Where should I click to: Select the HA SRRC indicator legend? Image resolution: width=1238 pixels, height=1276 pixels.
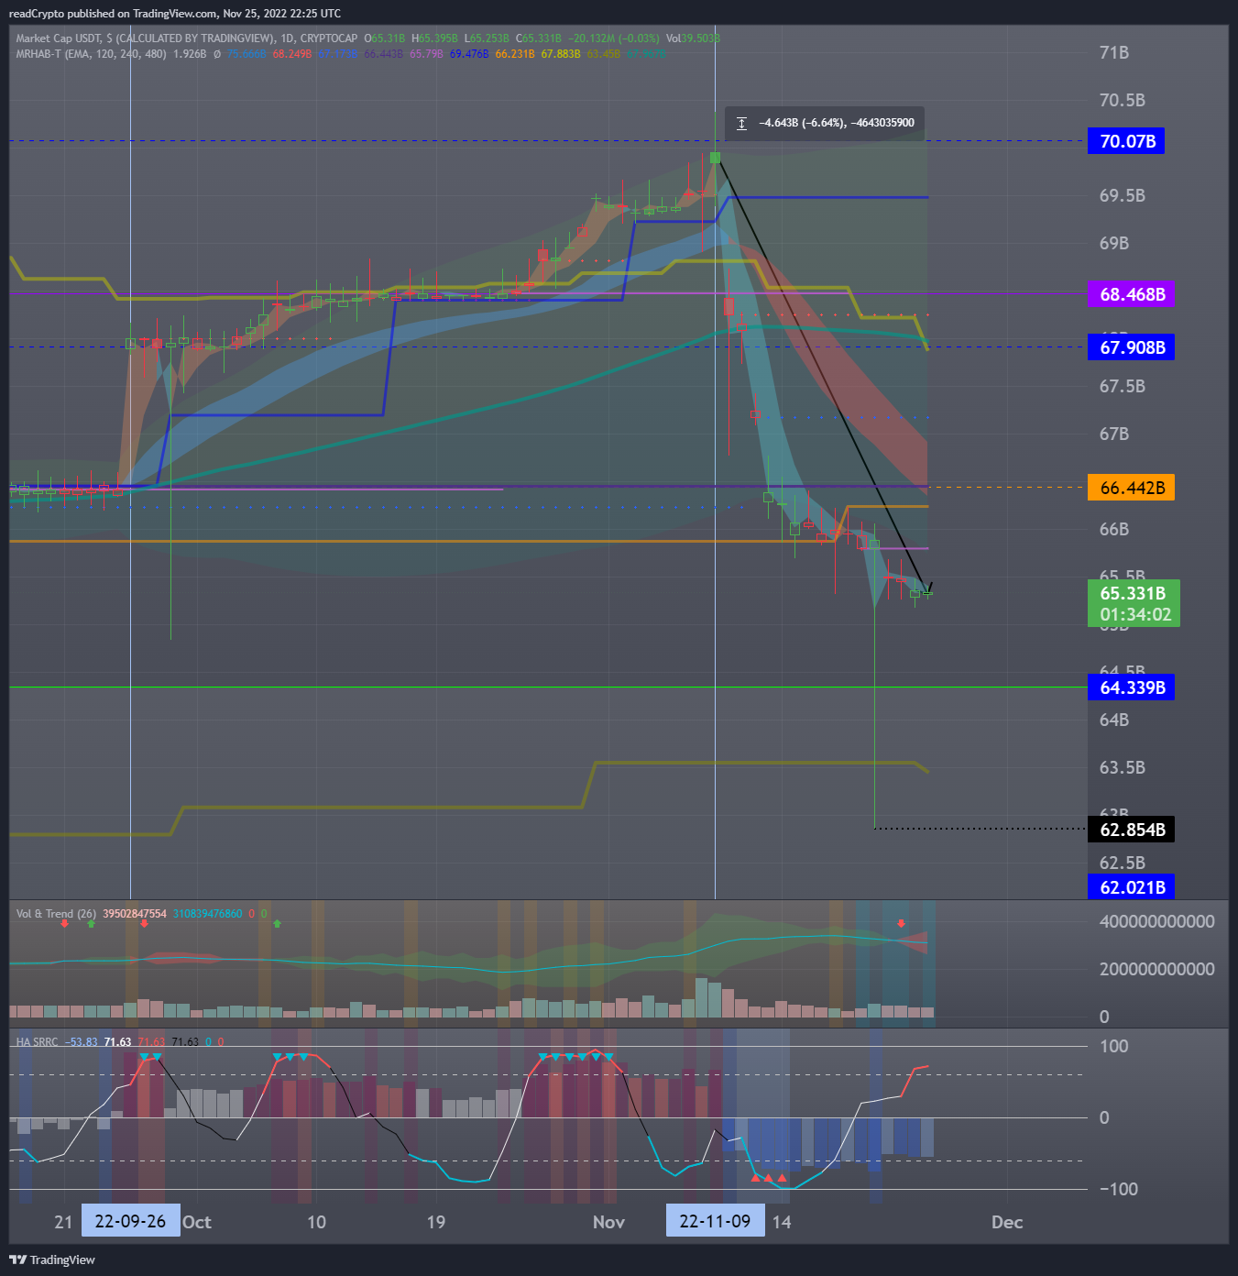pos(37,1042)
